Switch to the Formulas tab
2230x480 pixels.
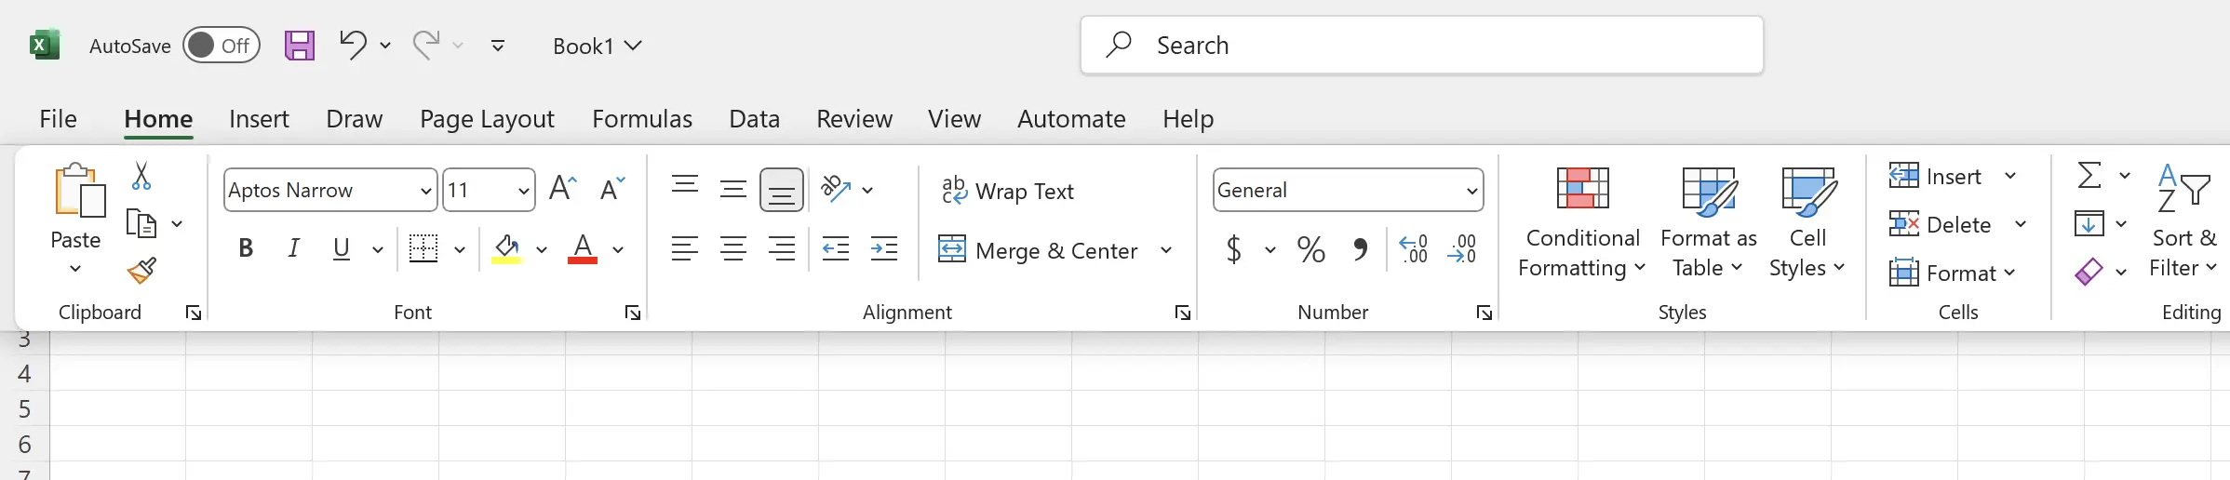click(642, 119)
